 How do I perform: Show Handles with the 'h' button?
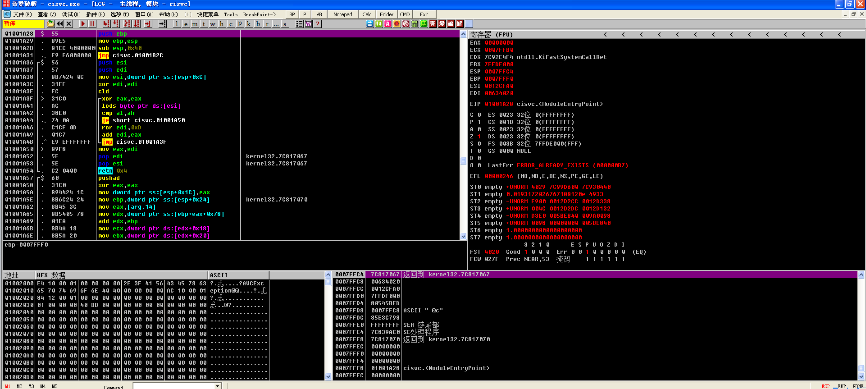[222, 24]
